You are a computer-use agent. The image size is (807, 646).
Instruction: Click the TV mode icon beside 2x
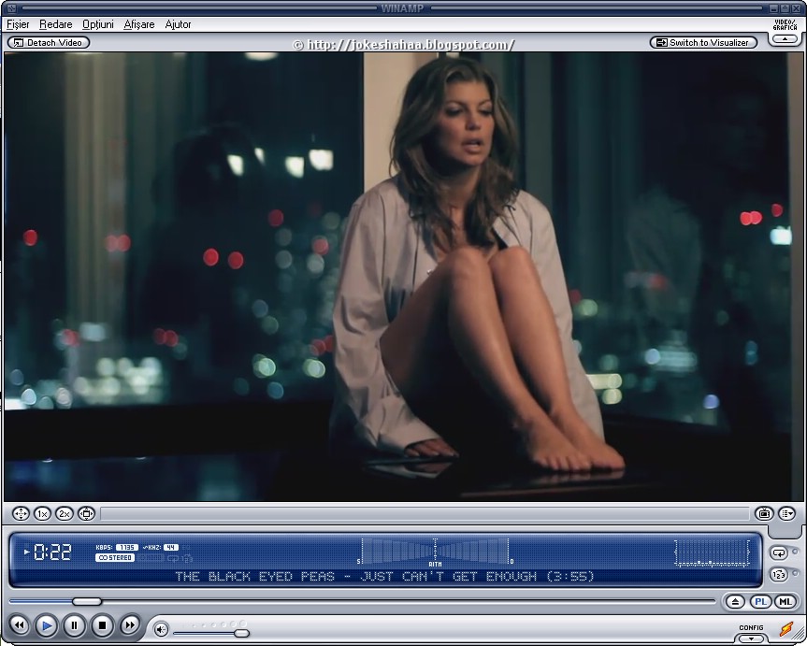pyautogui.click(x=86, y=513)
